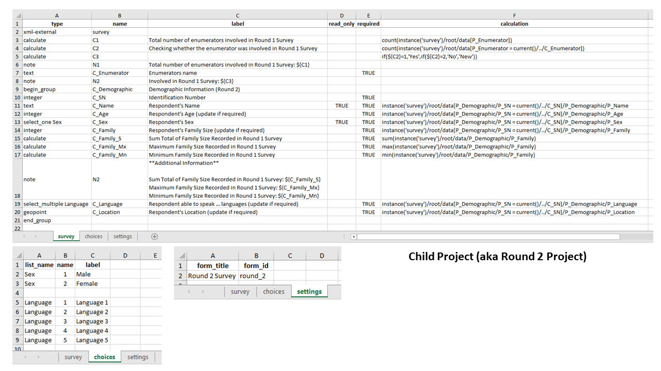Click the horizontal scrollbar of the top workbook
661x371 pixels.
tap(485, 237)
